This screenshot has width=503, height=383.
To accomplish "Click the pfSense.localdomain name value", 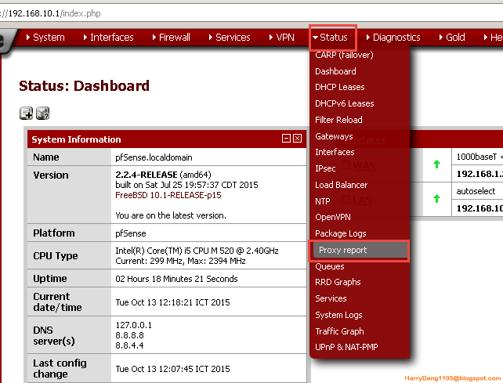I will click(154, 157).
